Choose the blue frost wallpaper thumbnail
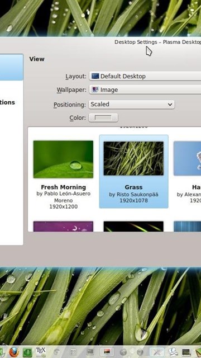The width and height of the screenshot is (201, 358). [x=188, y=158]
